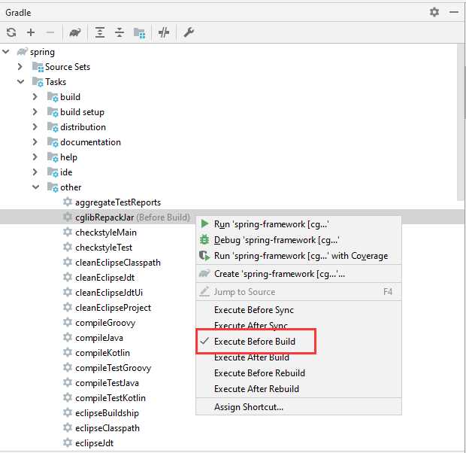466x453 pixels.
Task: Expand the help task group
Action: [x=35, y=157]
